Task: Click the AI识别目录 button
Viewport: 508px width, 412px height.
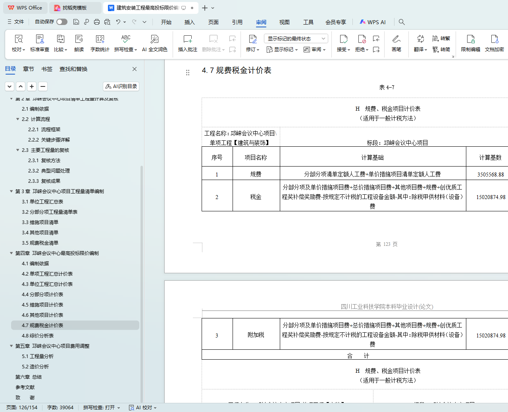Action: (x=121, y=86)
